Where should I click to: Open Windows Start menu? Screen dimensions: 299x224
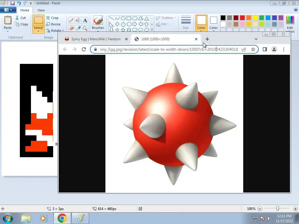coord(8,218)
